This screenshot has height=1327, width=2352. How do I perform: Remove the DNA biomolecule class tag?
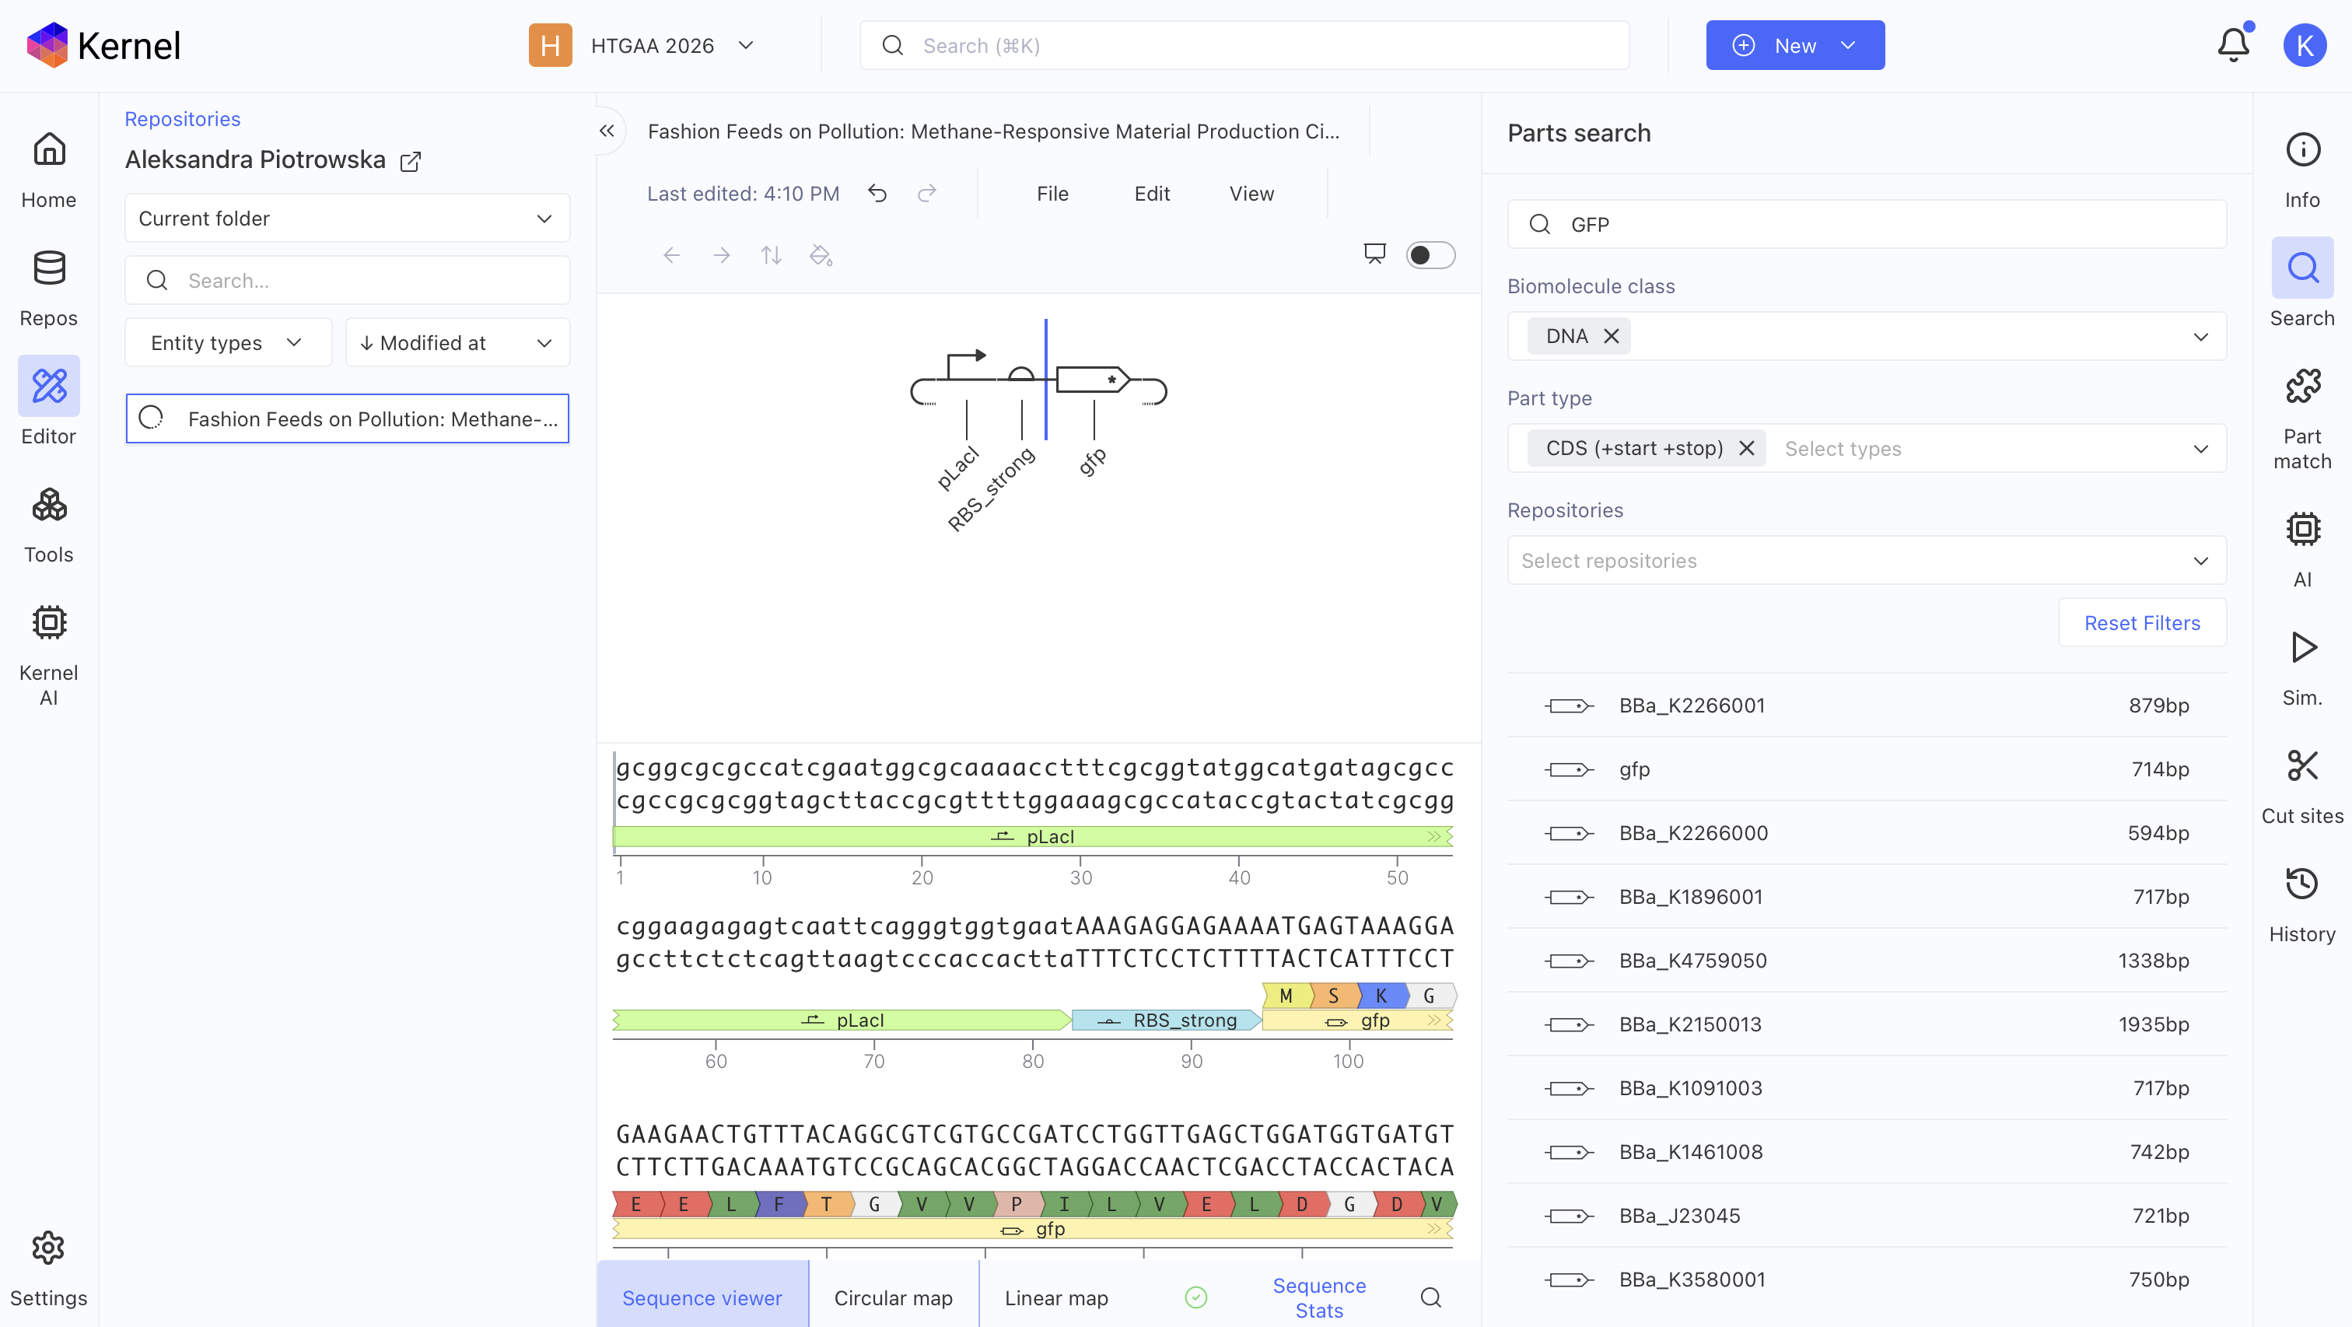1612,337
